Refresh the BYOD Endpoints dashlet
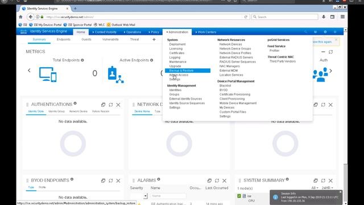364x205 pixels. click(111, 181)
